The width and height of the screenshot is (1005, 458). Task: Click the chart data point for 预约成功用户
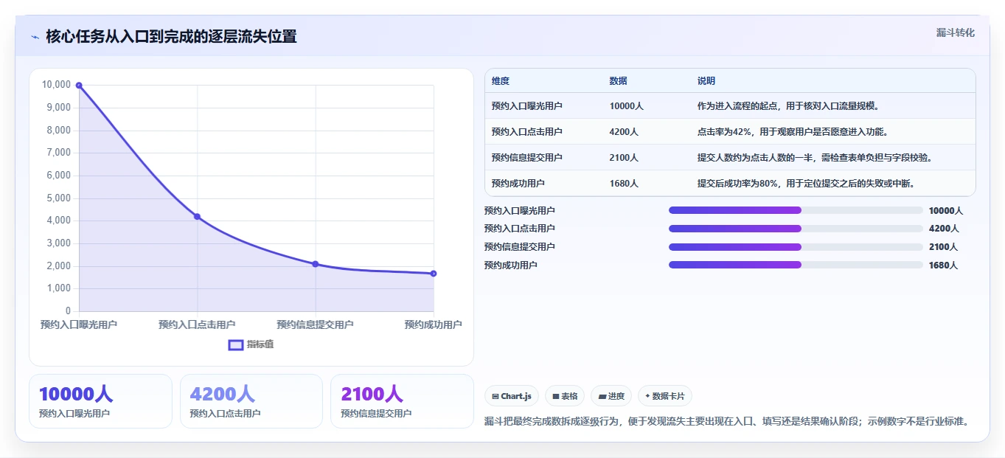[434, 274]
